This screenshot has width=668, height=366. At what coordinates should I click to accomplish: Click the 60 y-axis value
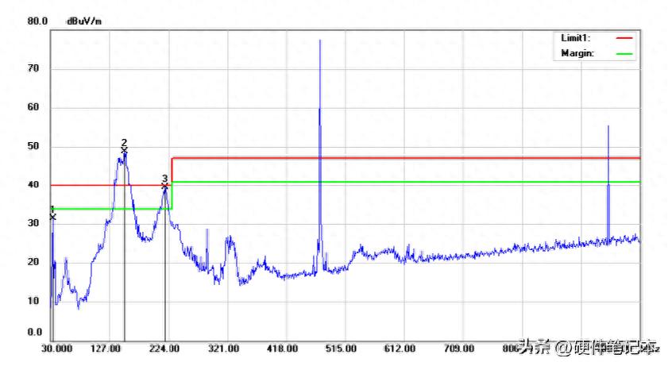pos(33,107)
